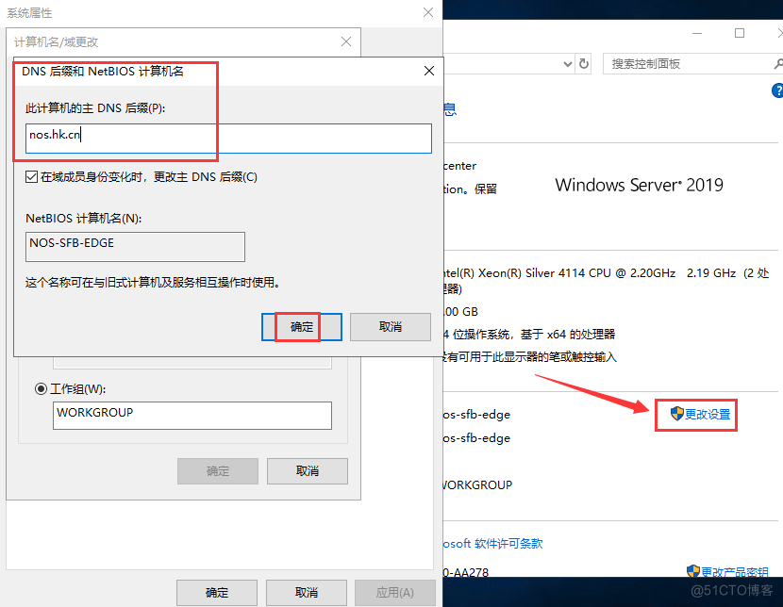Cancel the DNS suffix dialog with 取消
This screenshot has height=607, width=783.
pyautogui.click(x=391, y=327)
